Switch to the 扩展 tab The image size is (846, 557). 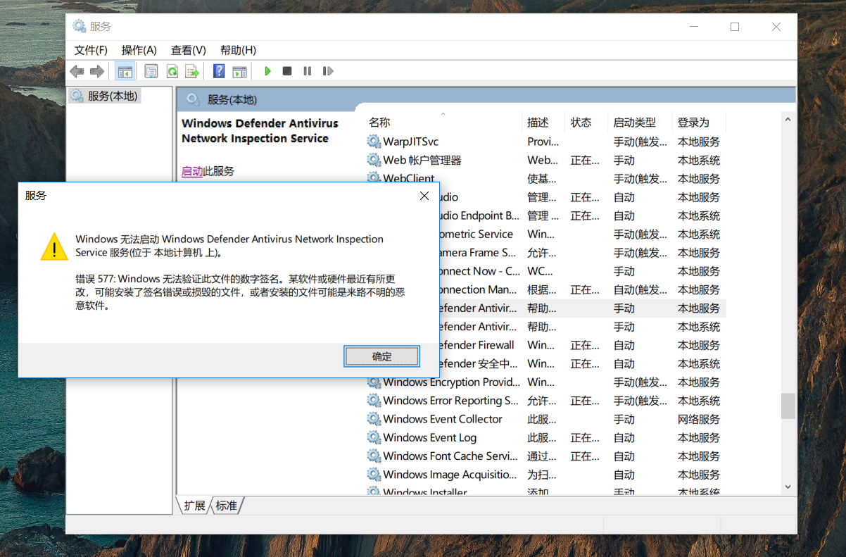point(194,506)
